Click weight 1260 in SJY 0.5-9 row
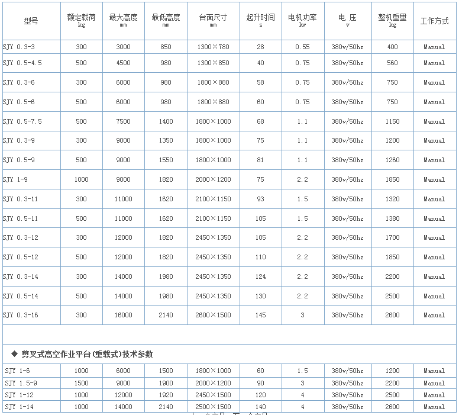This screenshot has width=459, height=415. (x=392, y=160)
